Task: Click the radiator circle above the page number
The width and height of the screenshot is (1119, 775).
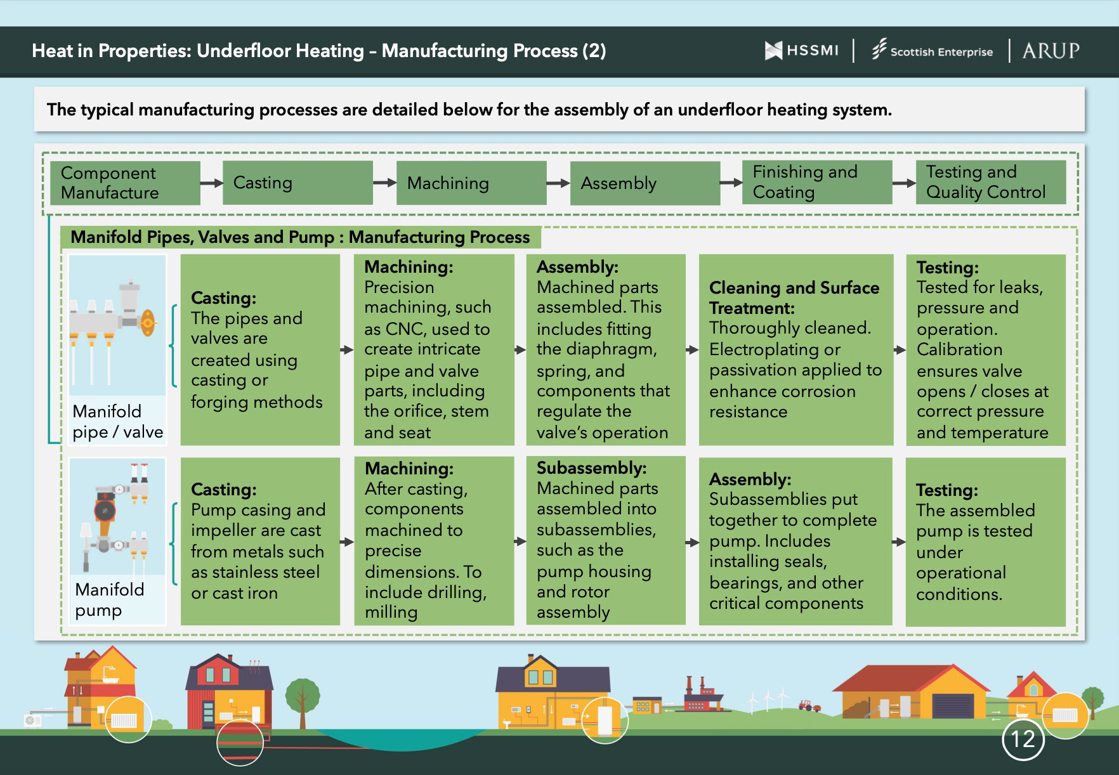Action: 1065,715
